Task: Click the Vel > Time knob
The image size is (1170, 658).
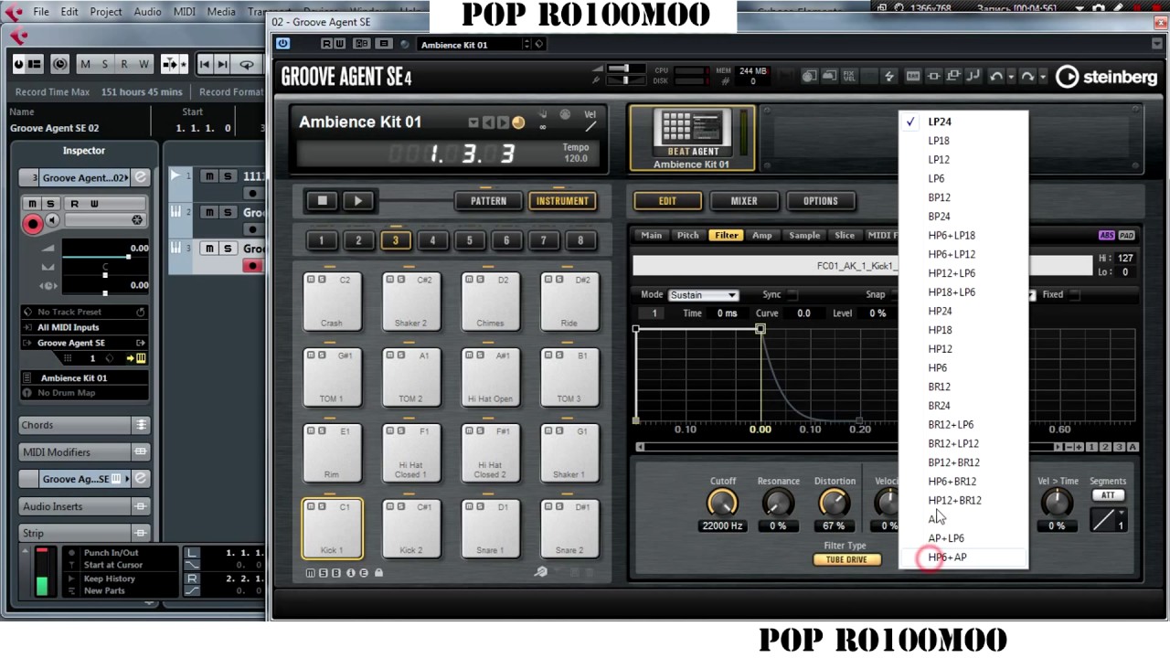Action: tap(1057, 503)
